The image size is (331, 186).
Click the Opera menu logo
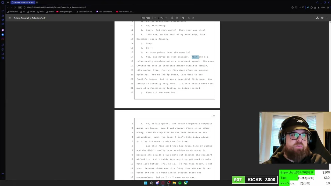pyautogui.click(x=3, y=2)
